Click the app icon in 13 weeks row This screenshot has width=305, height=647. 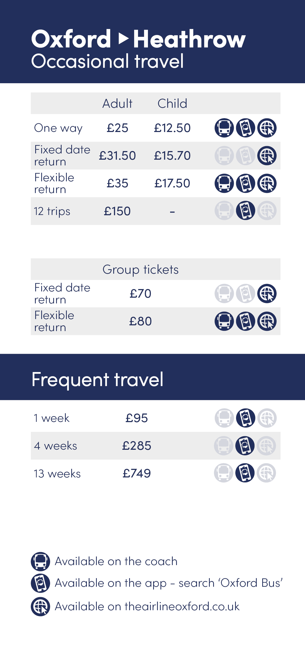click(x=245, y=473)
